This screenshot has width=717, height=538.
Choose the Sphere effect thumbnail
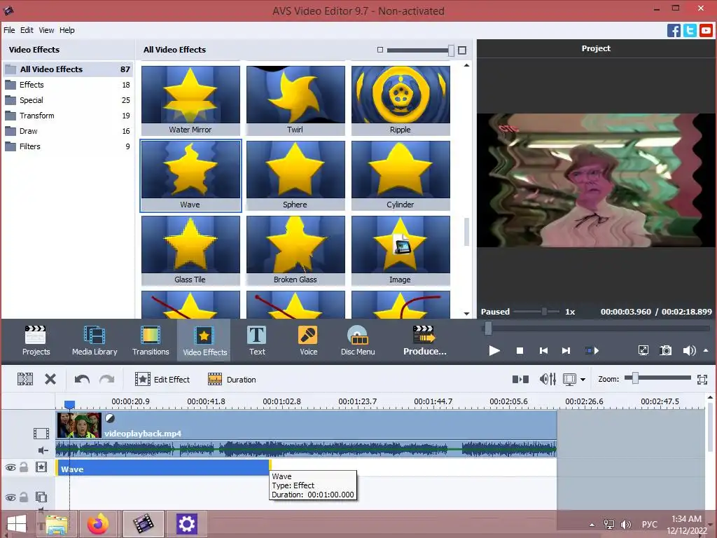(x=295, y=175)
